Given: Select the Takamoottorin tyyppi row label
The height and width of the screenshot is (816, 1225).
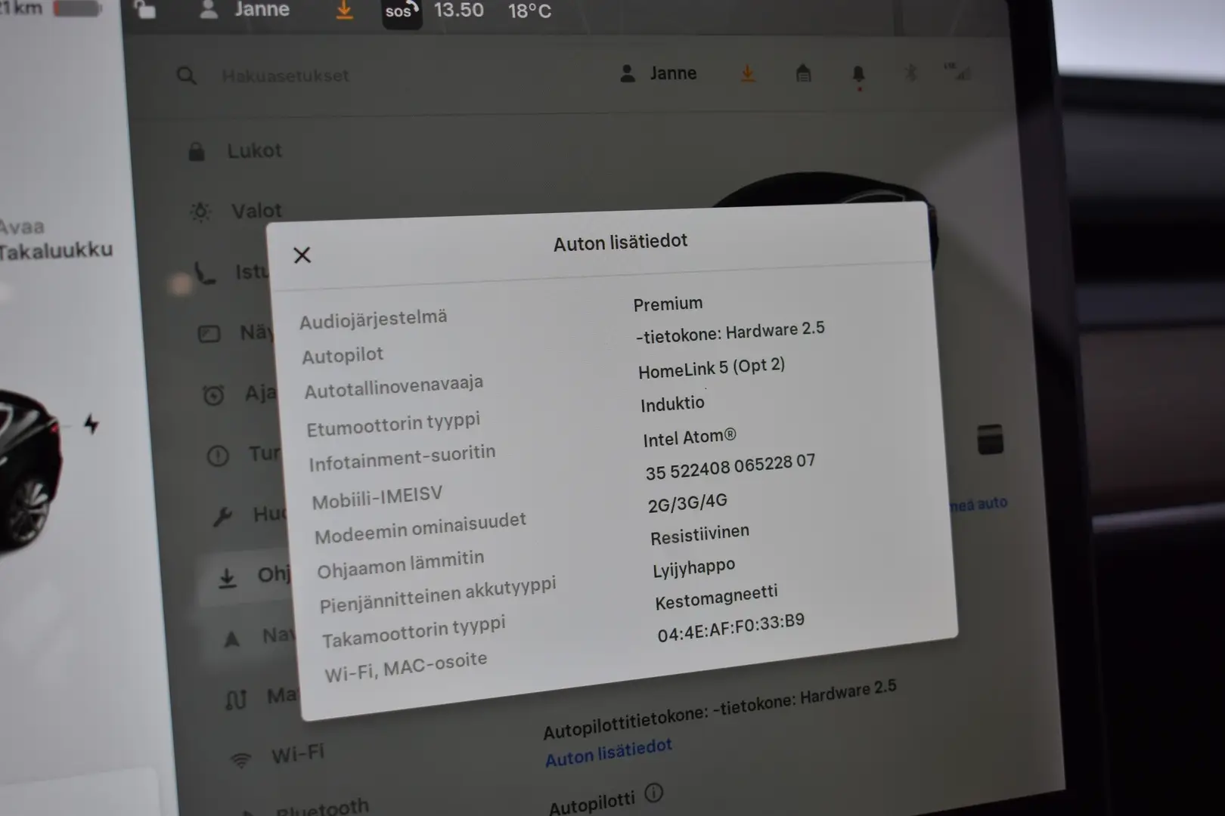Looking at the screenshot, I should pyautogui.click(x=414, y=632).
